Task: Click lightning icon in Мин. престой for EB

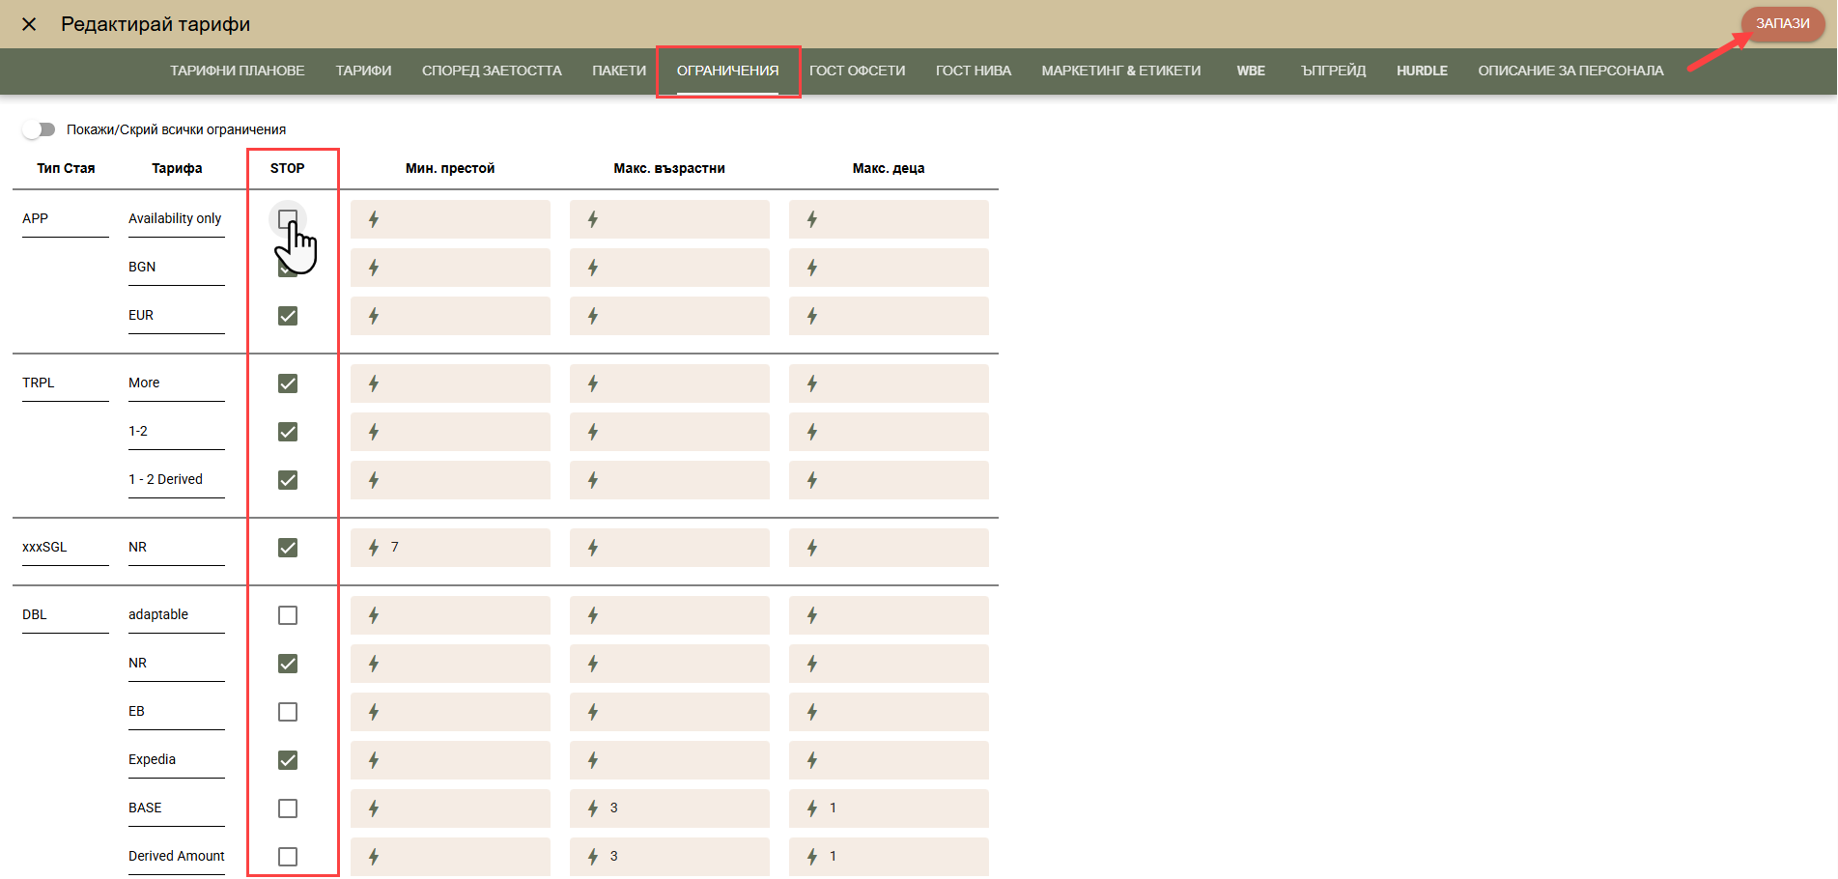Action: tap(374, 712)
